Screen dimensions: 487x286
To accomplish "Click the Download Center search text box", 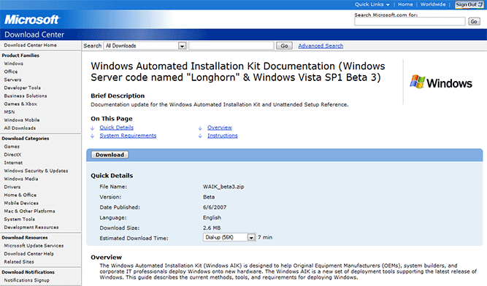I will (x=231, y=46).
